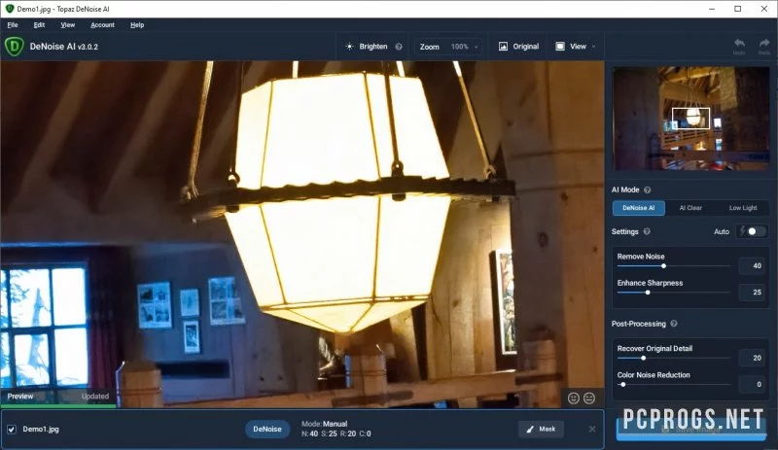Click the Demo1.jpg file name
Screen dimensions: 778x450
coord(41,430)
